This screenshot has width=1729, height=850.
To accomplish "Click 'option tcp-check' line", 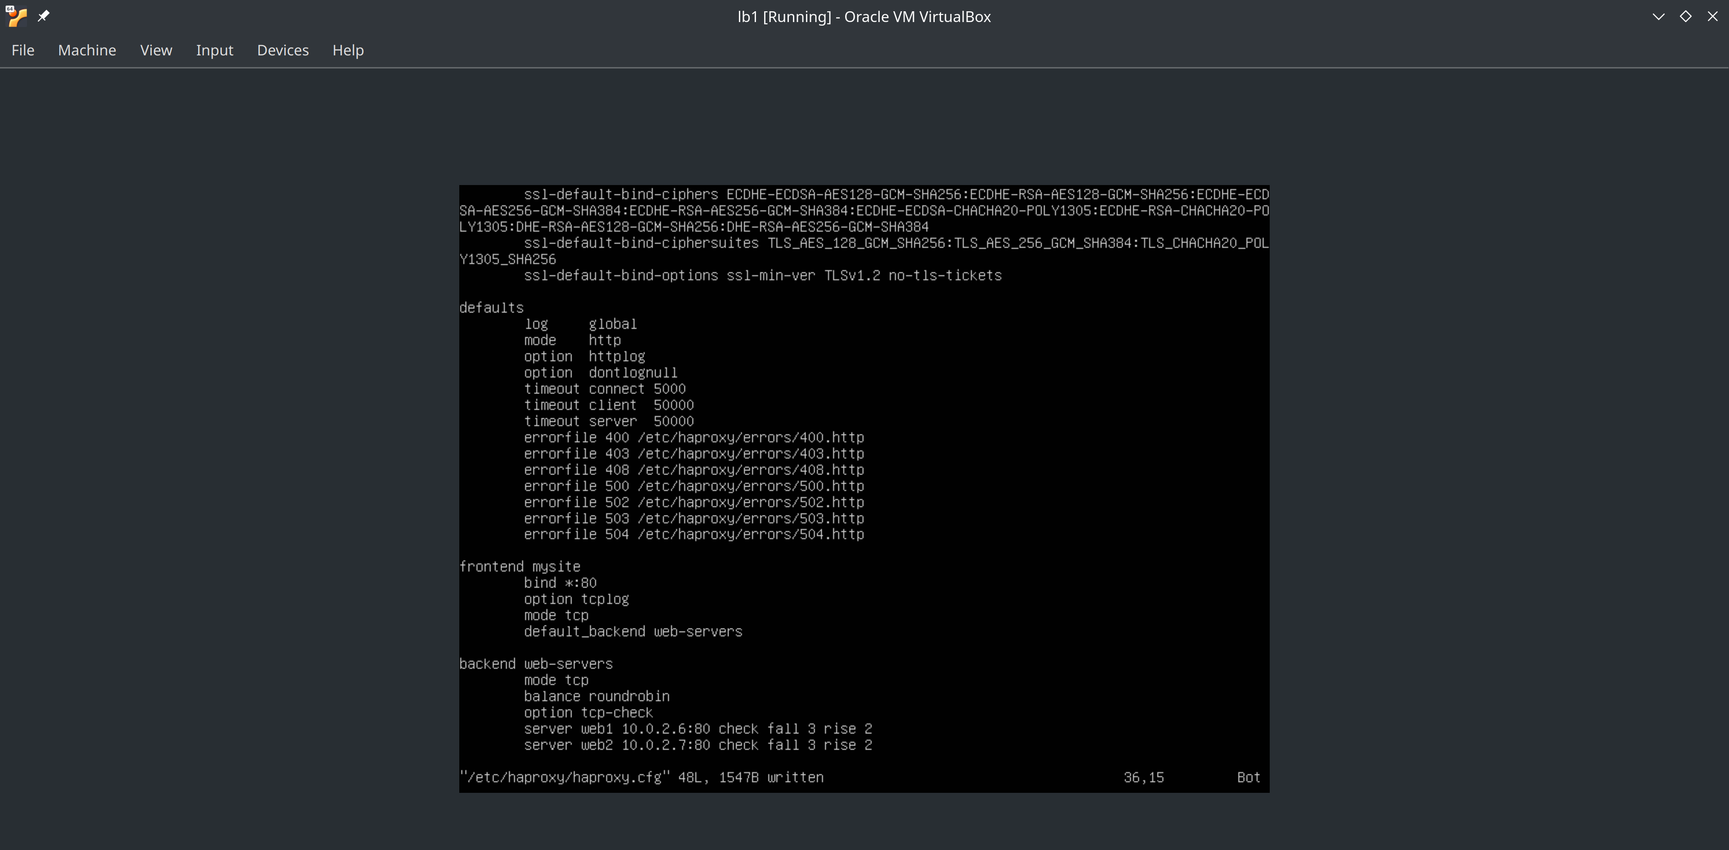I will [588, 713].
